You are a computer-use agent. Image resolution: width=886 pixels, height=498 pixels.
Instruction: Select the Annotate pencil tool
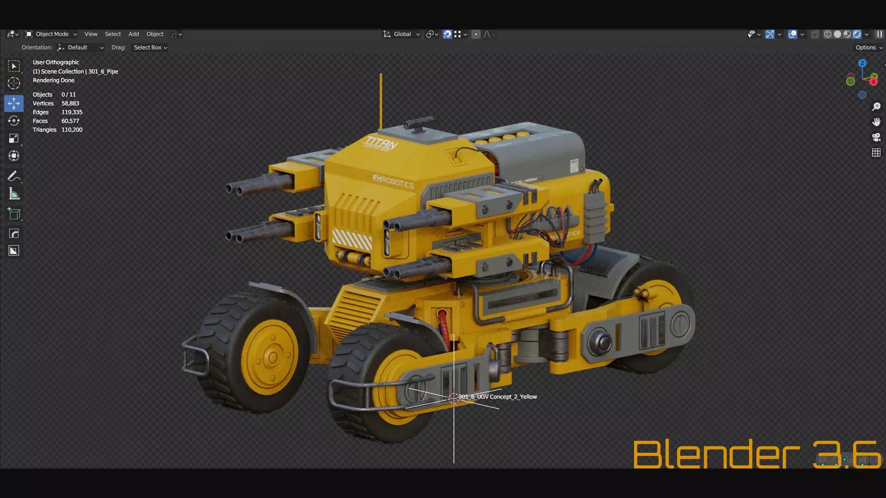(x=14, y=176)
